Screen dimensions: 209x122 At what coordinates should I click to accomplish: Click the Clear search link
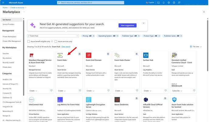(x=66, y=47)
